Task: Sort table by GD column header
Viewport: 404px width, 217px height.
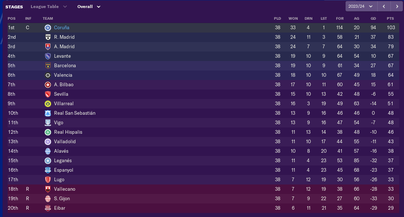Action: point(373,19)
